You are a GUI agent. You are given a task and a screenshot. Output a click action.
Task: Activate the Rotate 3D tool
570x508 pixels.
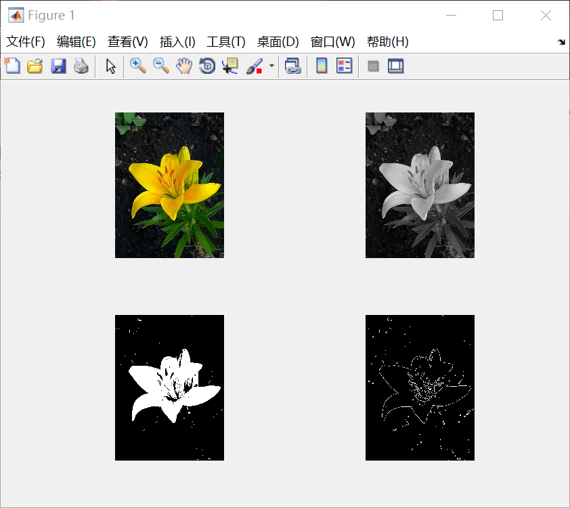coord(206,66)
